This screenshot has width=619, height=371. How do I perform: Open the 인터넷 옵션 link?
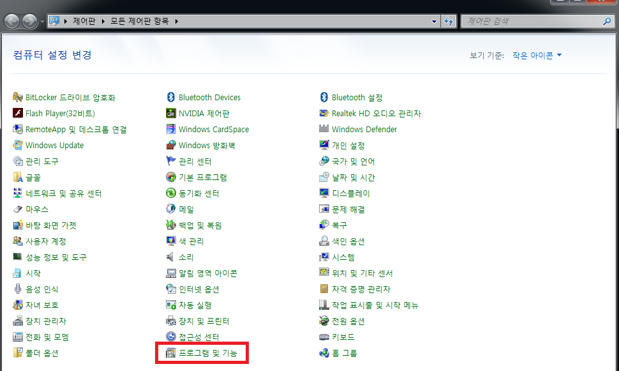199,289
